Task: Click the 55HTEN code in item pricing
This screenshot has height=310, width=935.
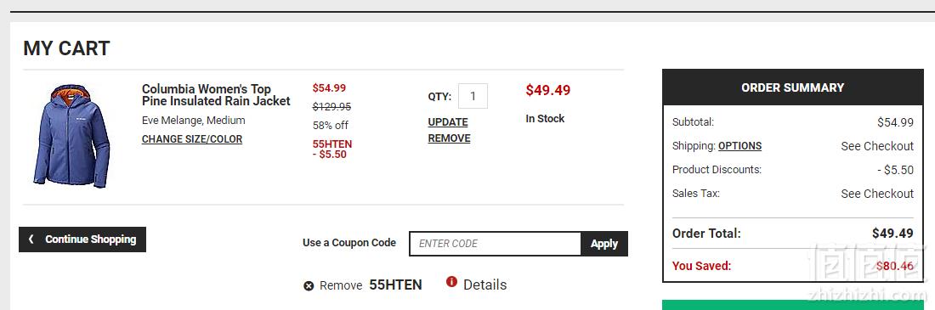Action: (332, 144)
